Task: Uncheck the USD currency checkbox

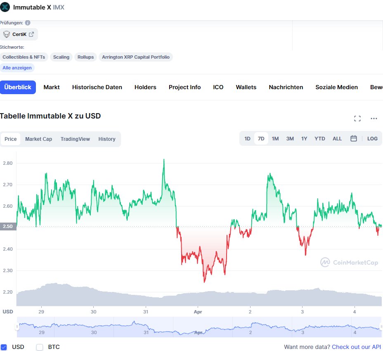Action: [x=4, y=347]
